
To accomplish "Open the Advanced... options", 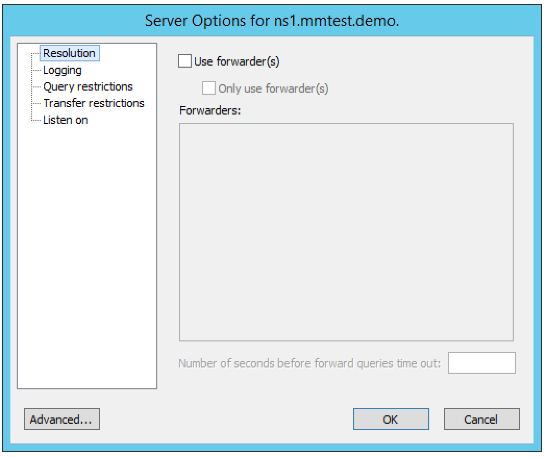I will point(61,419).
